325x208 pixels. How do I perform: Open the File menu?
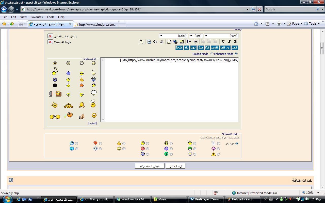click(5, 17)
